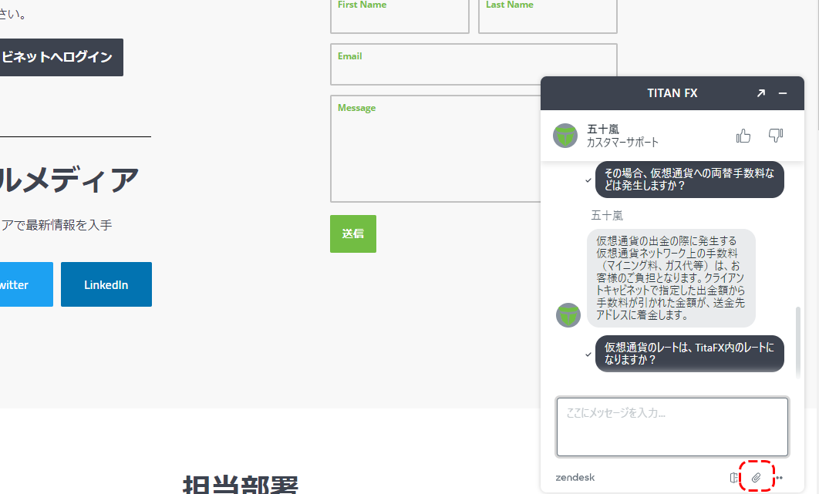Focus the chat message input box
Viewport: 819px width, 494px height.
click(x=672, y=427)
